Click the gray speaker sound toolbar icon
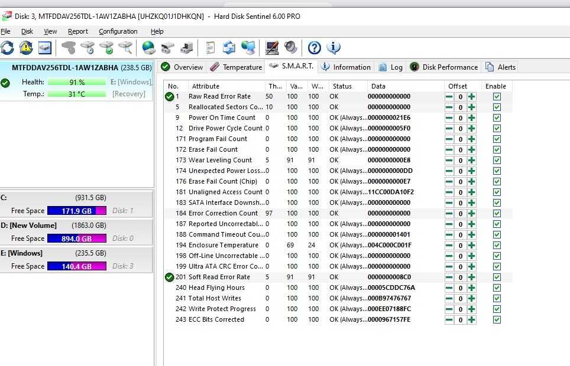 [x=290, y=48]
